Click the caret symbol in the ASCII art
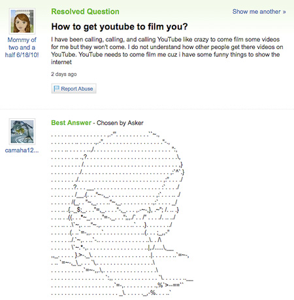This screenshot has height=300, width=294. (177, 171)
